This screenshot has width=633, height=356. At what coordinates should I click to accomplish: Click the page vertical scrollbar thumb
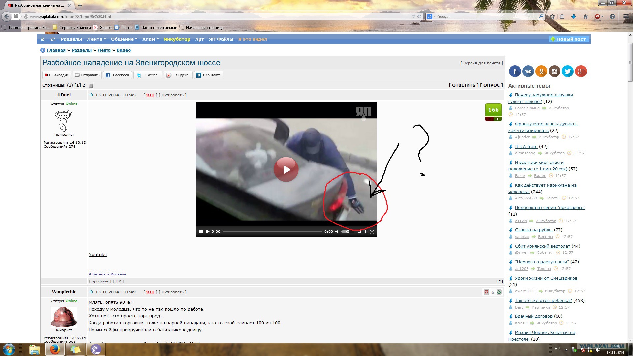point(630,62)
